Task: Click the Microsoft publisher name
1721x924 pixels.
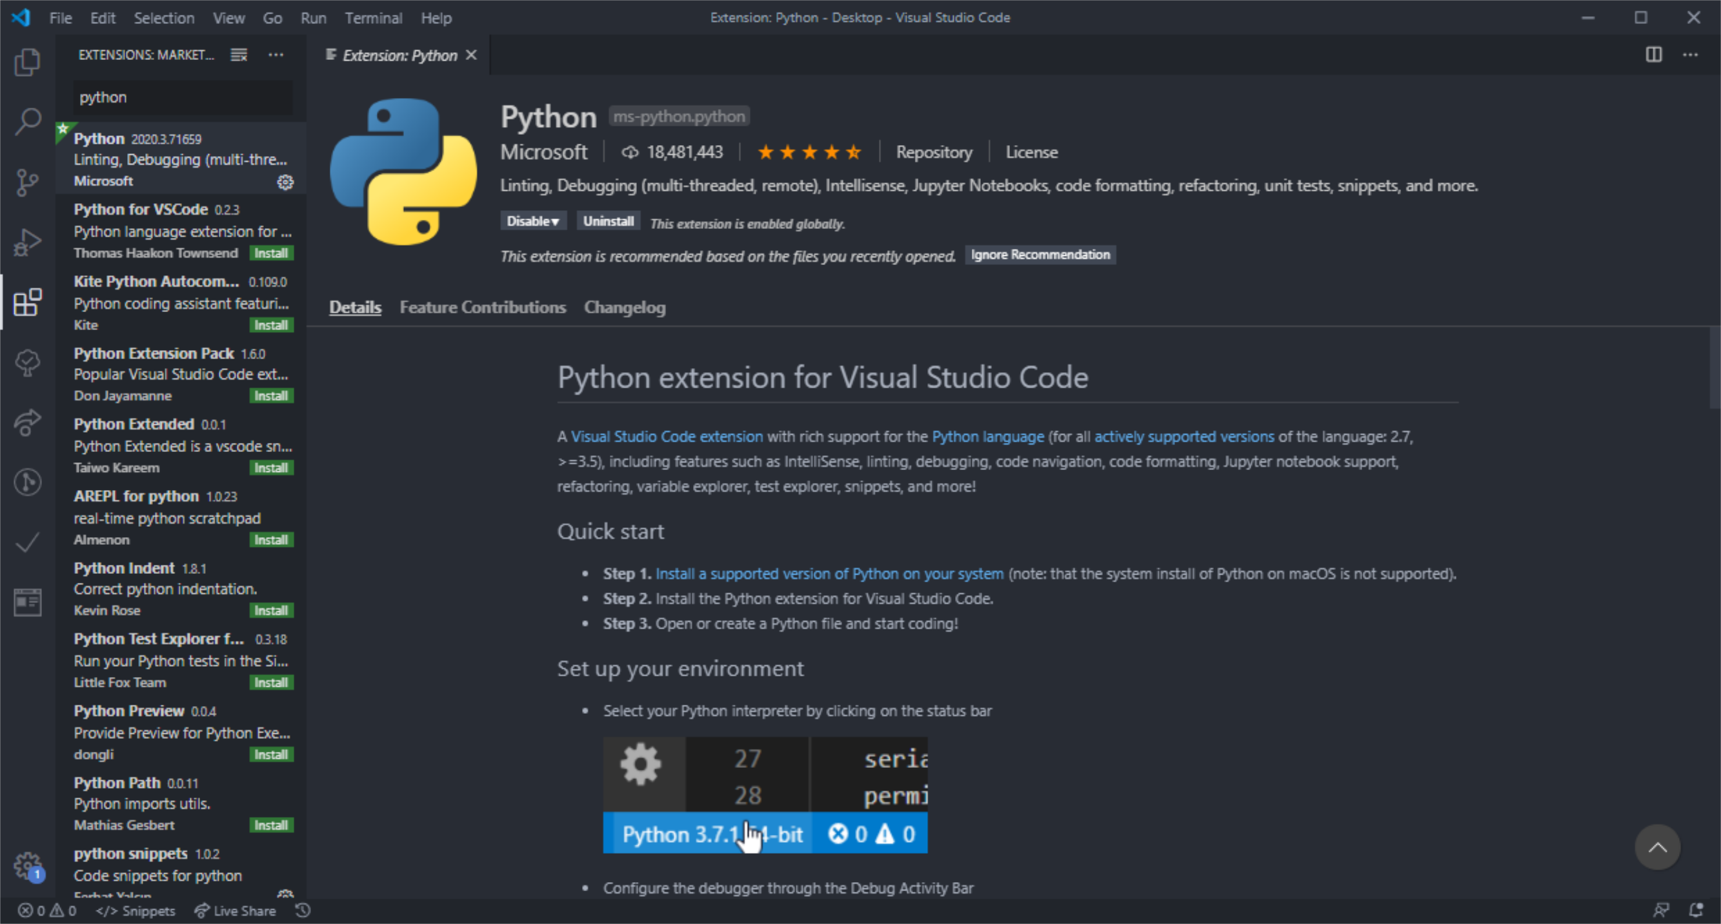Action: (x=544, y=152)
